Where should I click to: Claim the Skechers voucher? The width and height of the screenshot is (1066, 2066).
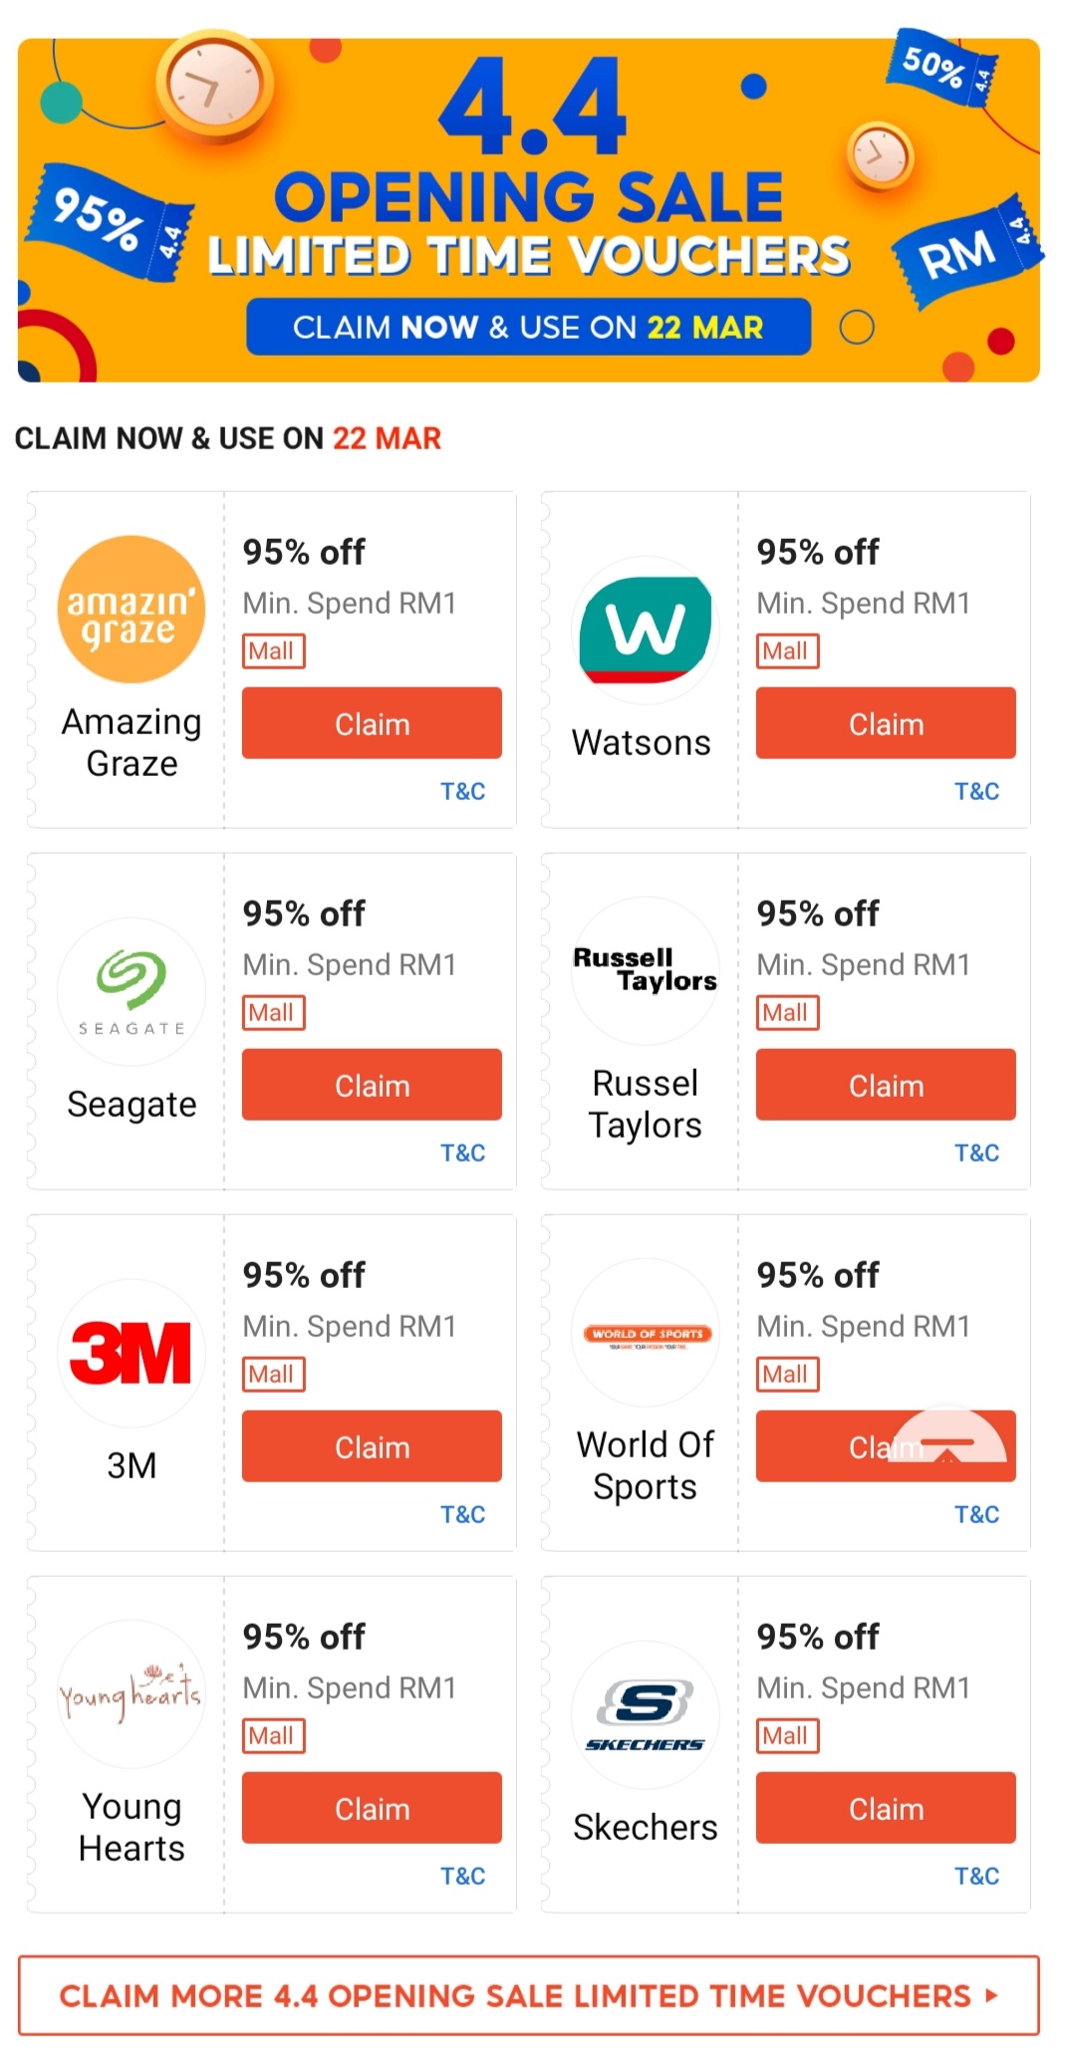coord(886,1808)
